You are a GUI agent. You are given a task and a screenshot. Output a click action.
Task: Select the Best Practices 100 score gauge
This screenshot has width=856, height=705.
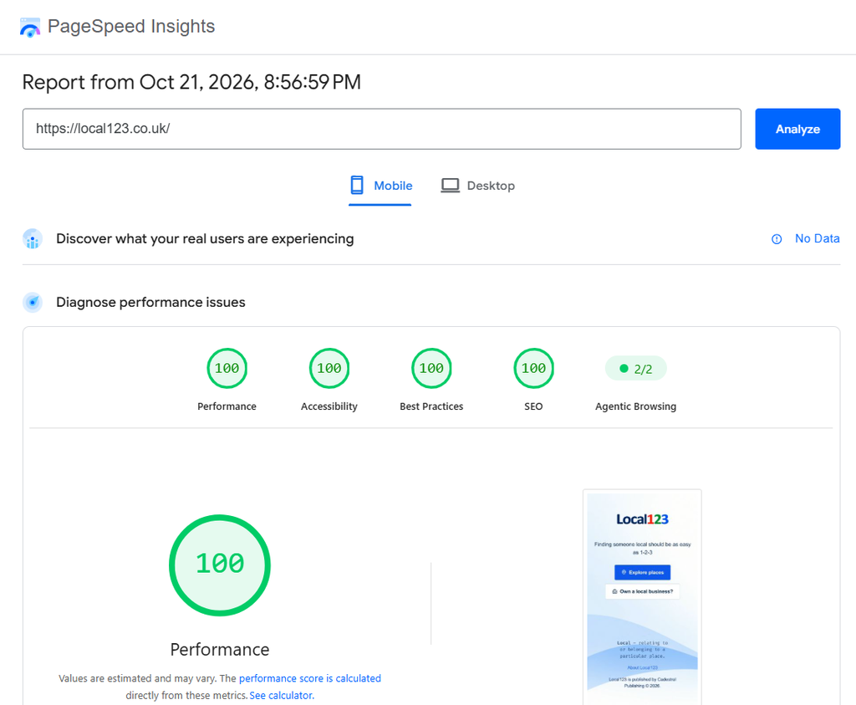pos(431,368)
